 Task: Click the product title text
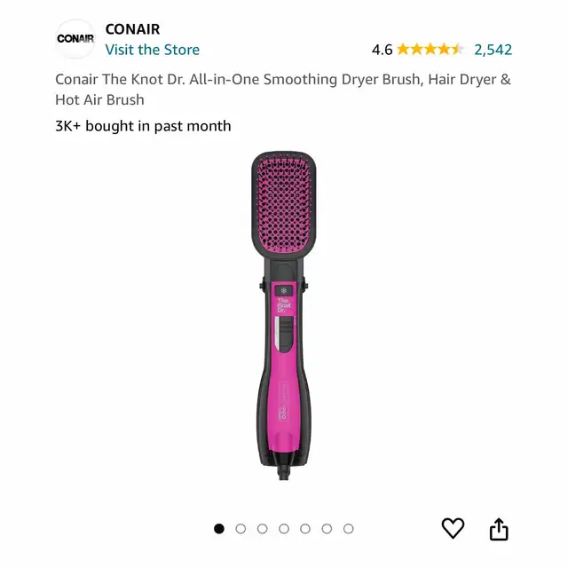(282, 90)
